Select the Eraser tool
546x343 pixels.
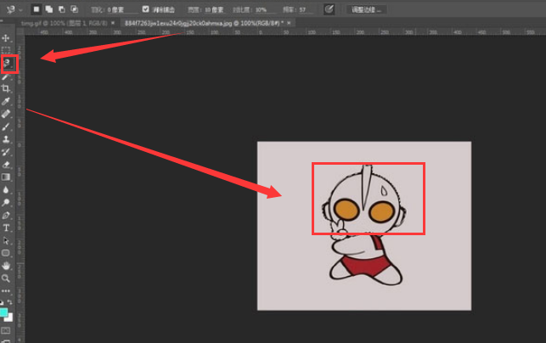coord(6,164)
